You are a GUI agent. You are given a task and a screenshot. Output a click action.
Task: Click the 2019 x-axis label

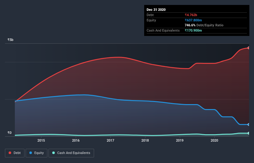coord(180,140)
